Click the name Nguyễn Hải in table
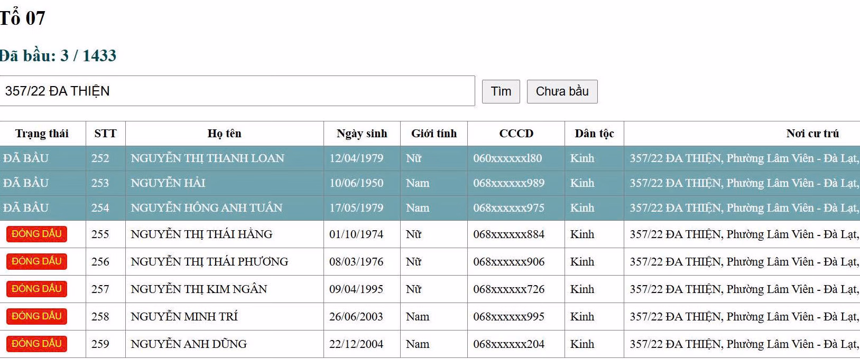860x359 pixels. pos(168,183)
